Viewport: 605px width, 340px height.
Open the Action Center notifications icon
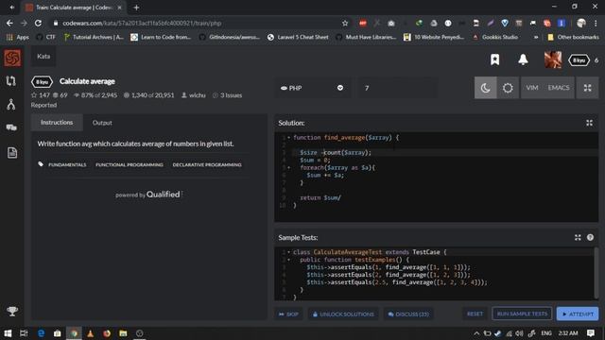point(591,333)
